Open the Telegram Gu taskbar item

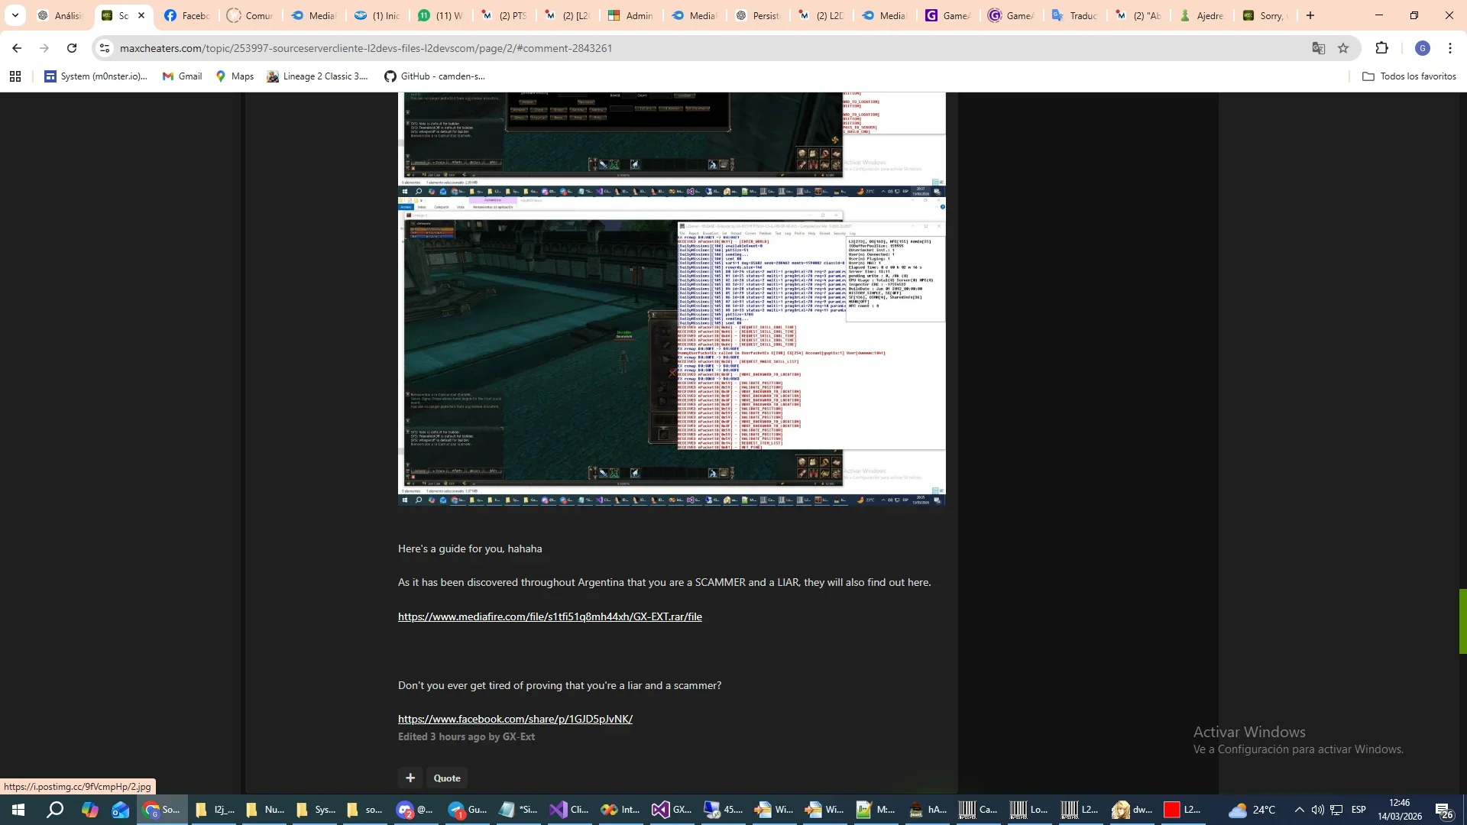[468, 810]
